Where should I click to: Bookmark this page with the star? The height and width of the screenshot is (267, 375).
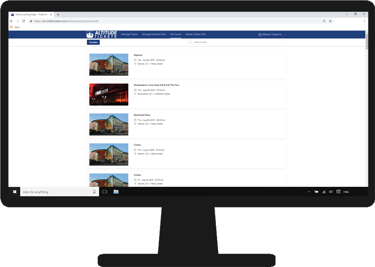[x=330, y=21]
